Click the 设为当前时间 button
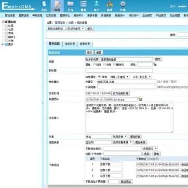The width and height of the screenshot is (188, 188). 120,93
